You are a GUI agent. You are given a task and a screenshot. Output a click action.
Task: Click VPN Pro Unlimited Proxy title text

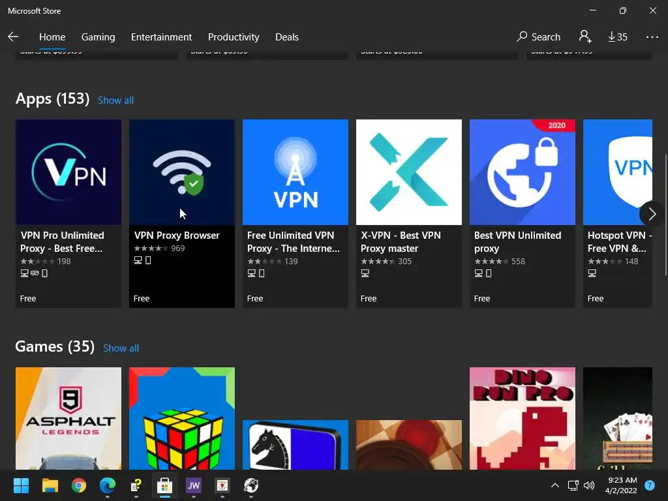pos(62,241)
